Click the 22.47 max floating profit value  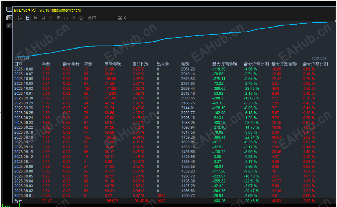coord(276,79)
